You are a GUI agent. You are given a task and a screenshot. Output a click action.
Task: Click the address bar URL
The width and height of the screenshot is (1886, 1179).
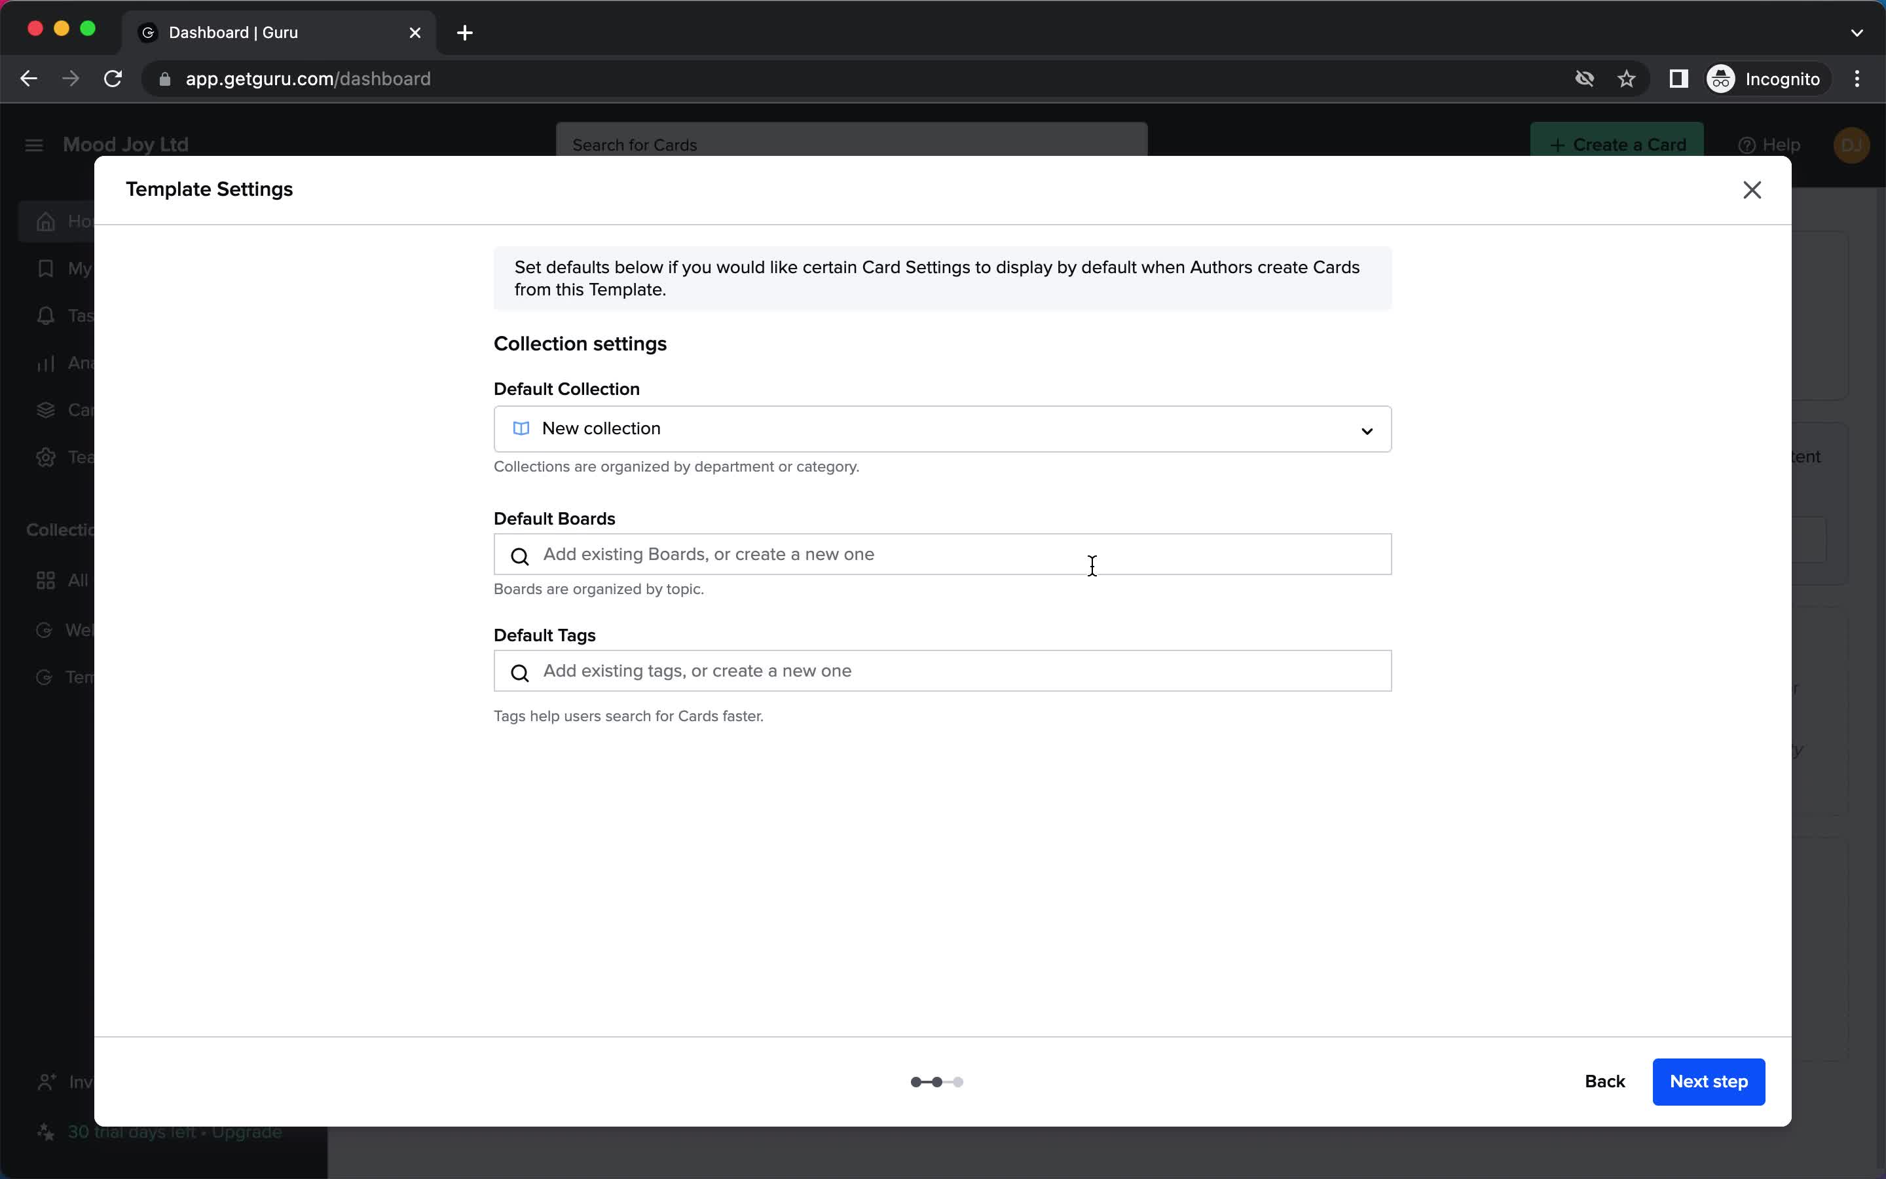pos(308,79)
